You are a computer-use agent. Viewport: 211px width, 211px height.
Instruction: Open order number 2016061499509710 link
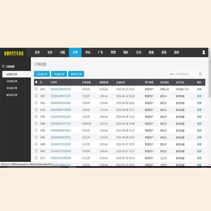60,89
